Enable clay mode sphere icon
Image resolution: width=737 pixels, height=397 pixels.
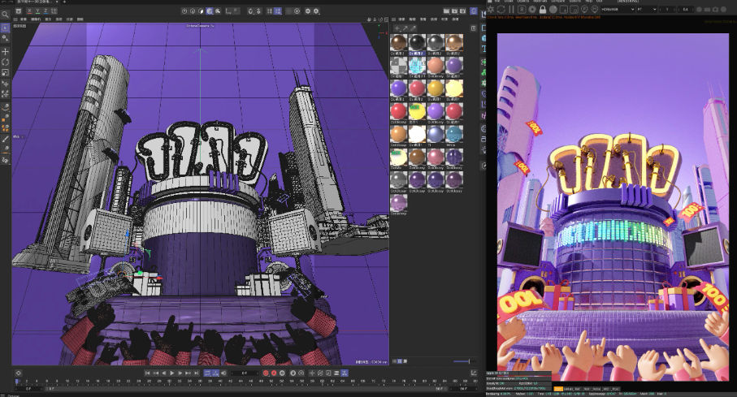[554, 10]
